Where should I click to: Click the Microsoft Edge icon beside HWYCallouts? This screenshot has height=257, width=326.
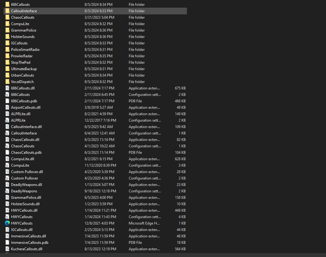7,223
